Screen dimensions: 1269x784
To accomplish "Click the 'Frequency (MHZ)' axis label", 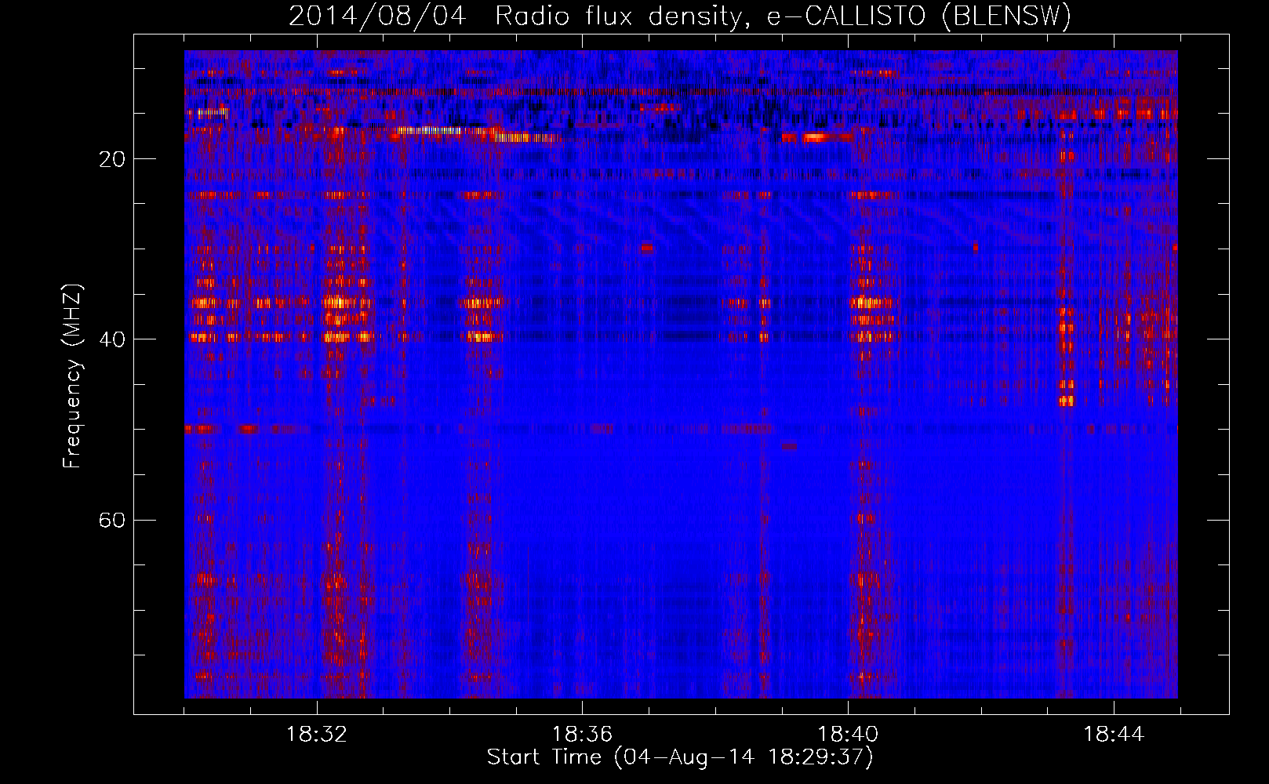I will coord(72,377).
